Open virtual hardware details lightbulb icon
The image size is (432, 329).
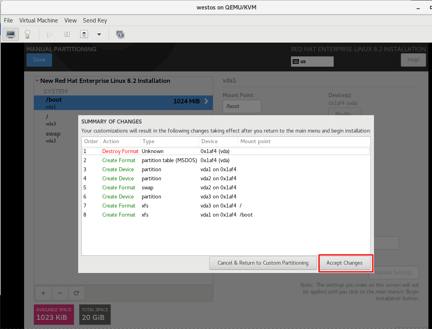coord(27,34)
